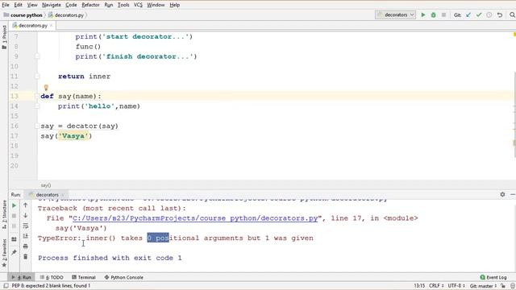Open the TODO tool window
The width and height of the screenshot is (516, 290).
click(x=52, y=277)
